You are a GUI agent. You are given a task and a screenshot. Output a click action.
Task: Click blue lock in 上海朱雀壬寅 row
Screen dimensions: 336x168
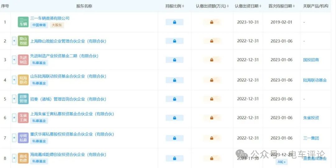click(175, 118)
